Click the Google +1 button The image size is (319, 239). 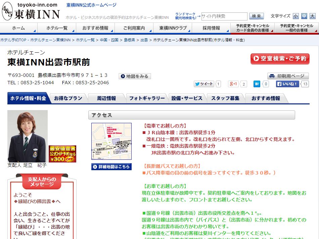click(233, 84)
